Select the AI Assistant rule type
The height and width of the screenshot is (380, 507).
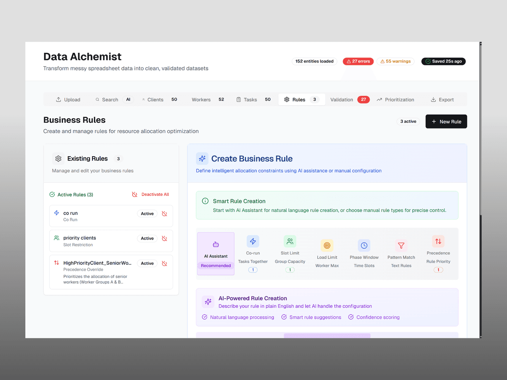coord(216,254)
